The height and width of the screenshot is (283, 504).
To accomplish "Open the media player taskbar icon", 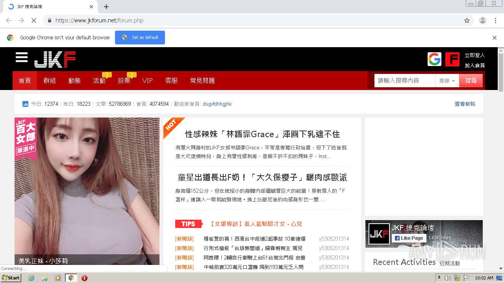I will pos(58,278).
